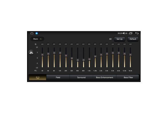Switch to the Field tab
Viewport: 168px width, 113px height.
click(x=58, y=78)
